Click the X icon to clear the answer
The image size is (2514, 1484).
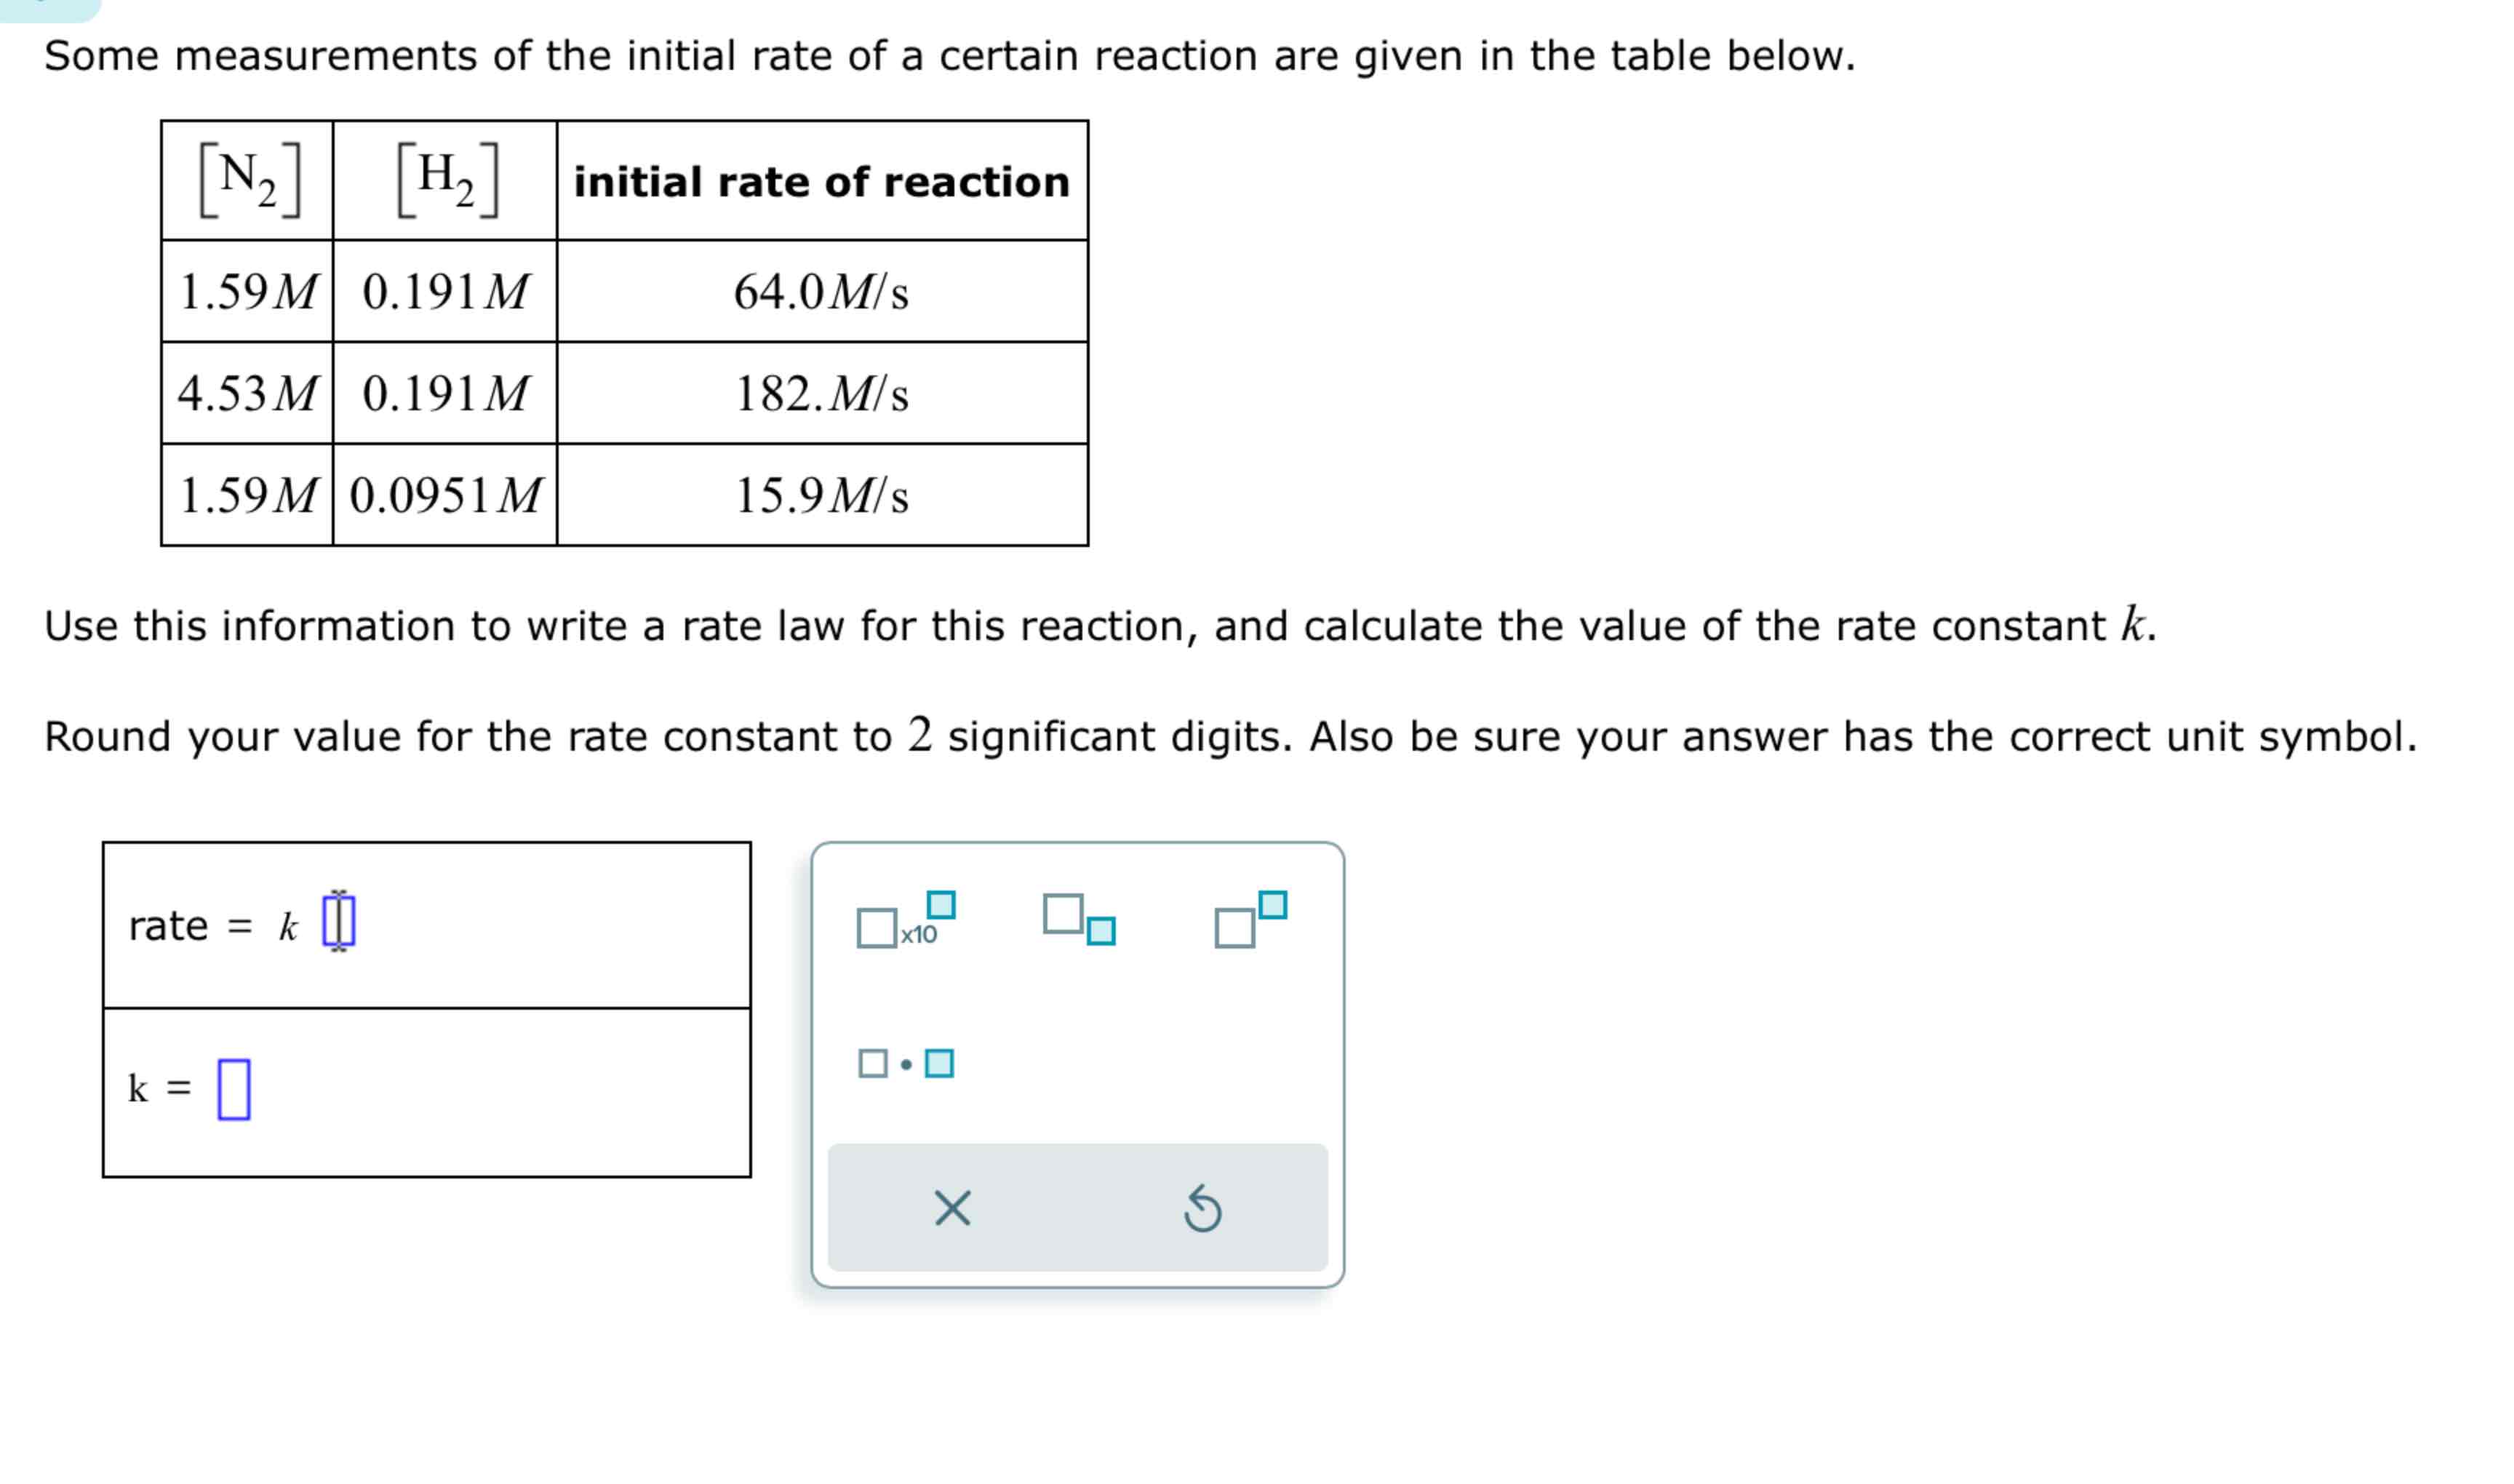pyautogui.click(x=951, y=1207)
